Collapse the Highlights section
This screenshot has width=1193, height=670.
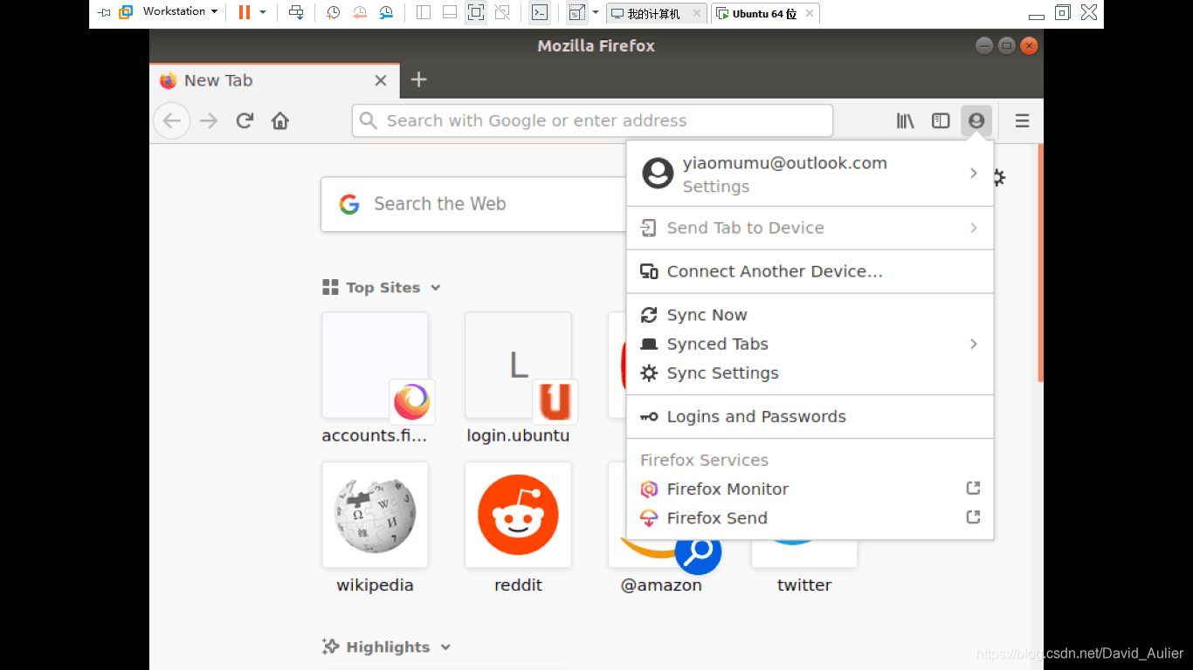coord(445,647)
